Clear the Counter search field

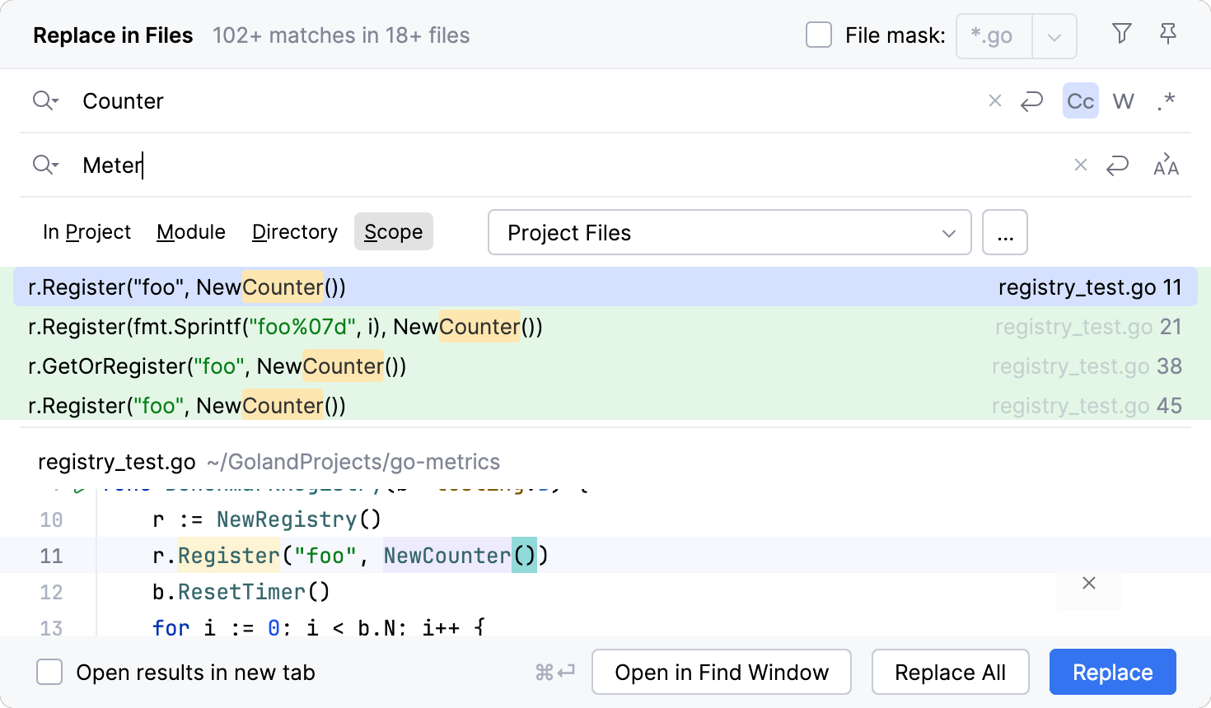pyautogui.click(x=995, y=100)
